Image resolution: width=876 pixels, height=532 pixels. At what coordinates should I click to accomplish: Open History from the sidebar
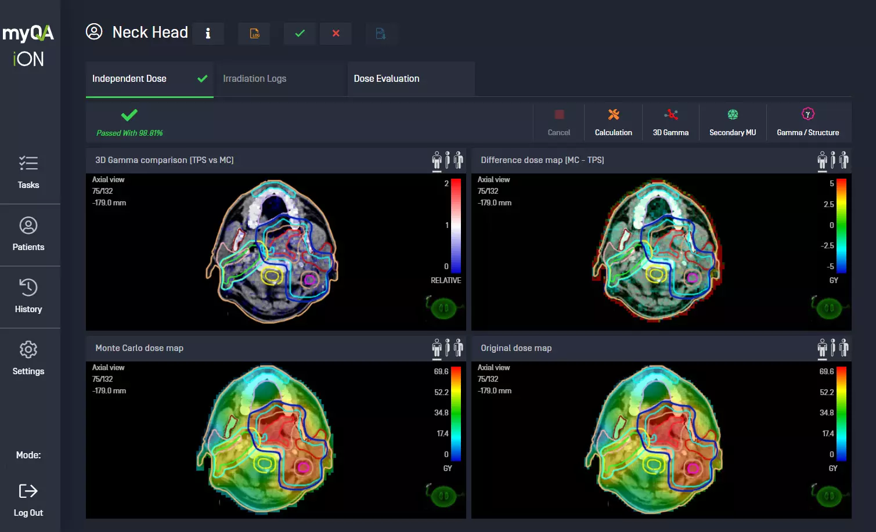[28, 296]
